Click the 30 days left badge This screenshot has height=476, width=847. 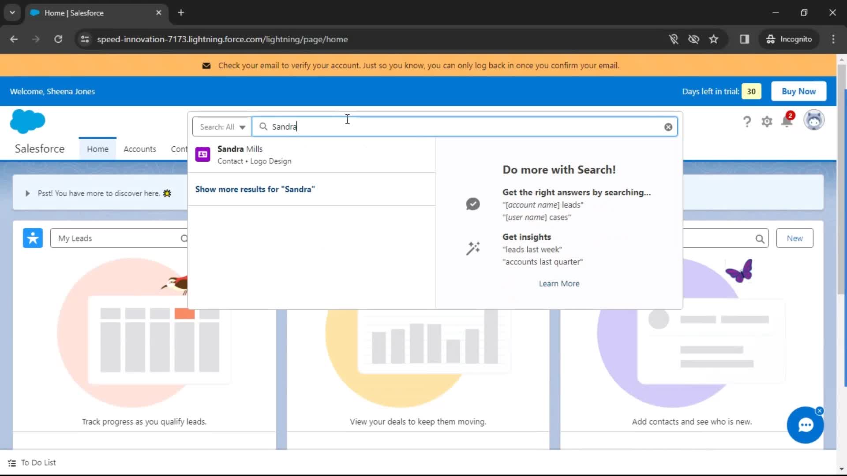click(751, 91)
